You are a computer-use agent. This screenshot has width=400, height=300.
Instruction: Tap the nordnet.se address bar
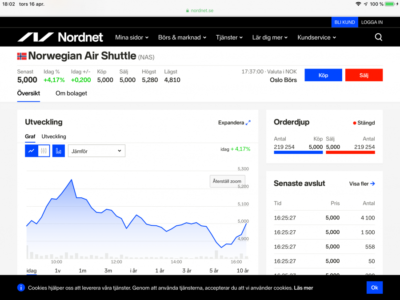[200, 10]
